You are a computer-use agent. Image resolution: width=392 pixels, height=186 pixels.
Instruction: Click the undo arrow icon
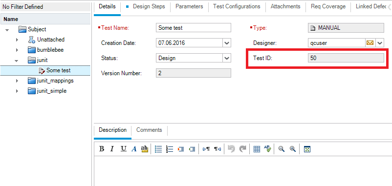(x=231, y=149)
